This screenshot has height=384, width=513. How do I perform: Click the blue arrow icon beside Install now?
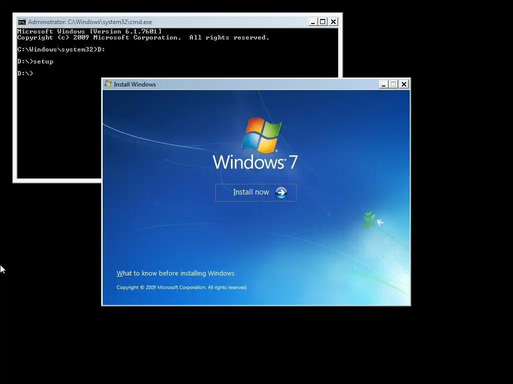coord(281,192)
